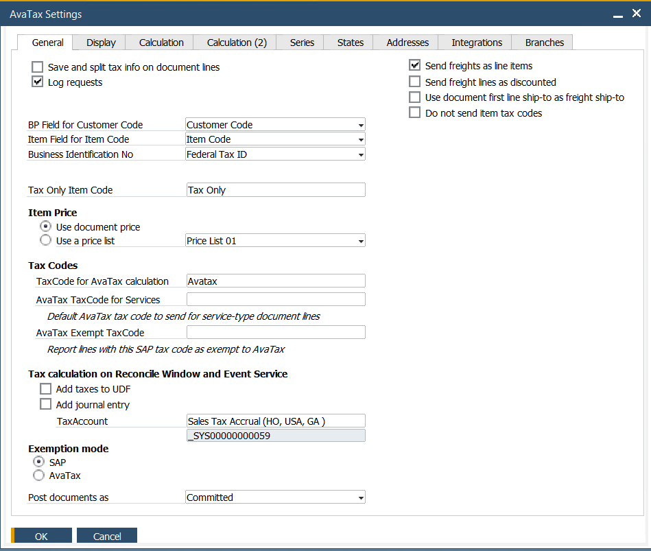
Task: Click the AvaTax Settings window title
Action: (46, 14)
